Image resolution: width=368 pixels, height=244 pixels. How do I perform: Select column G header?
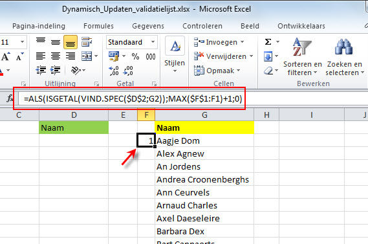coord(204,115)
